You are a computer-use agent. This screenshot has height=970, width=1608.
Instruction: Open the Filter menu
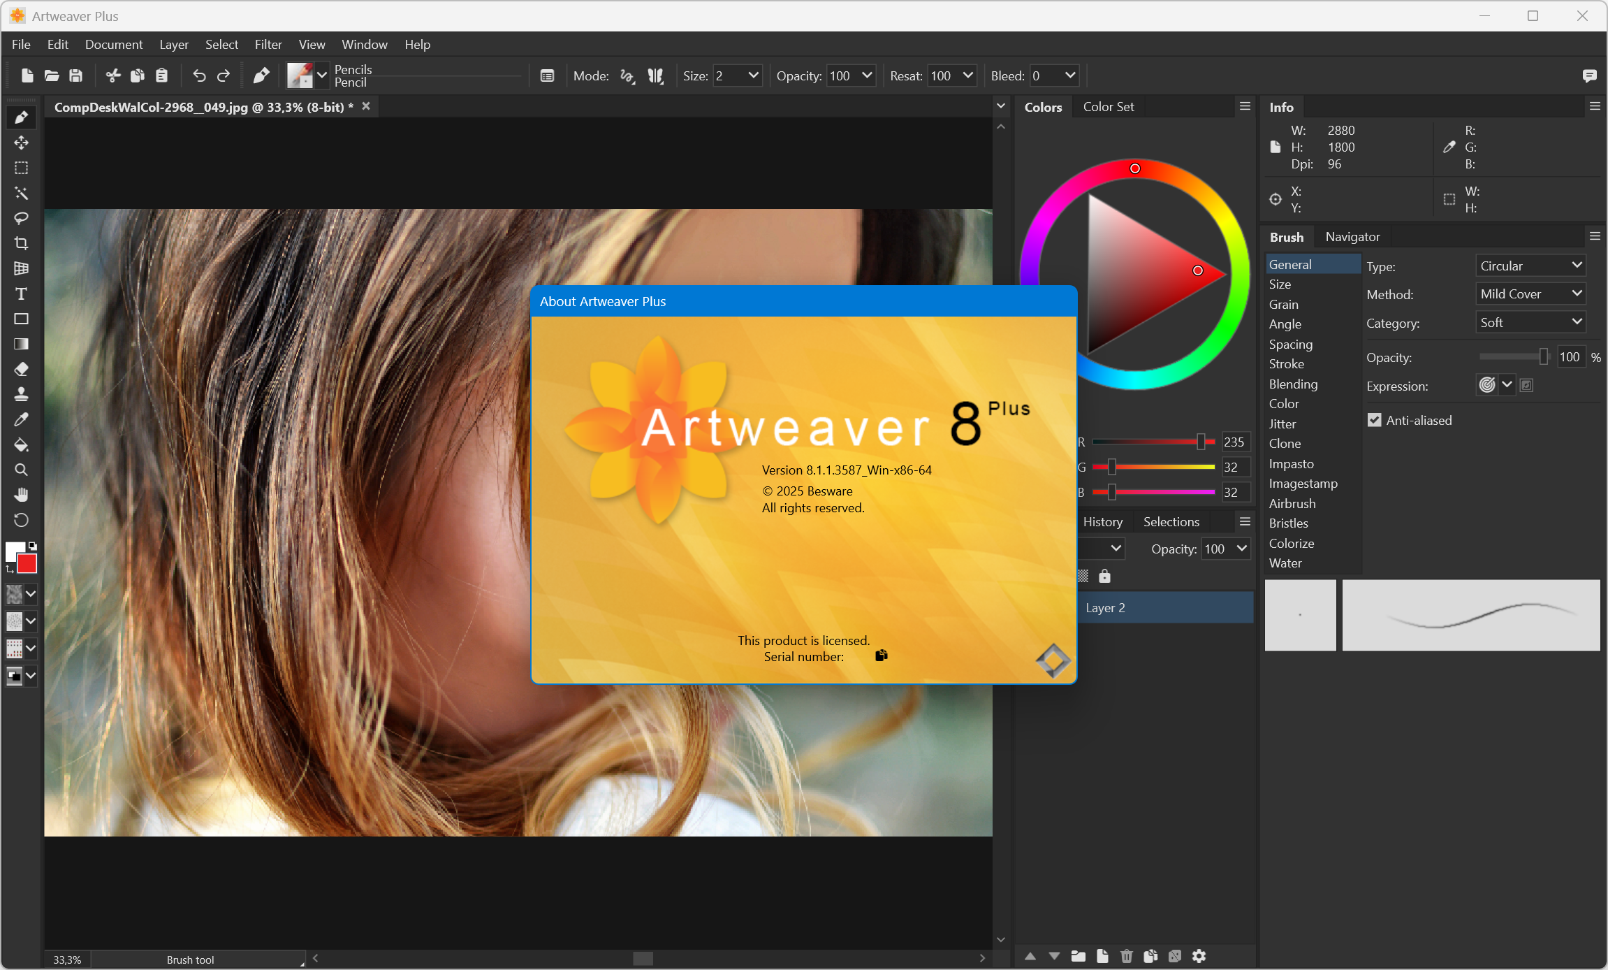(268, 44)
